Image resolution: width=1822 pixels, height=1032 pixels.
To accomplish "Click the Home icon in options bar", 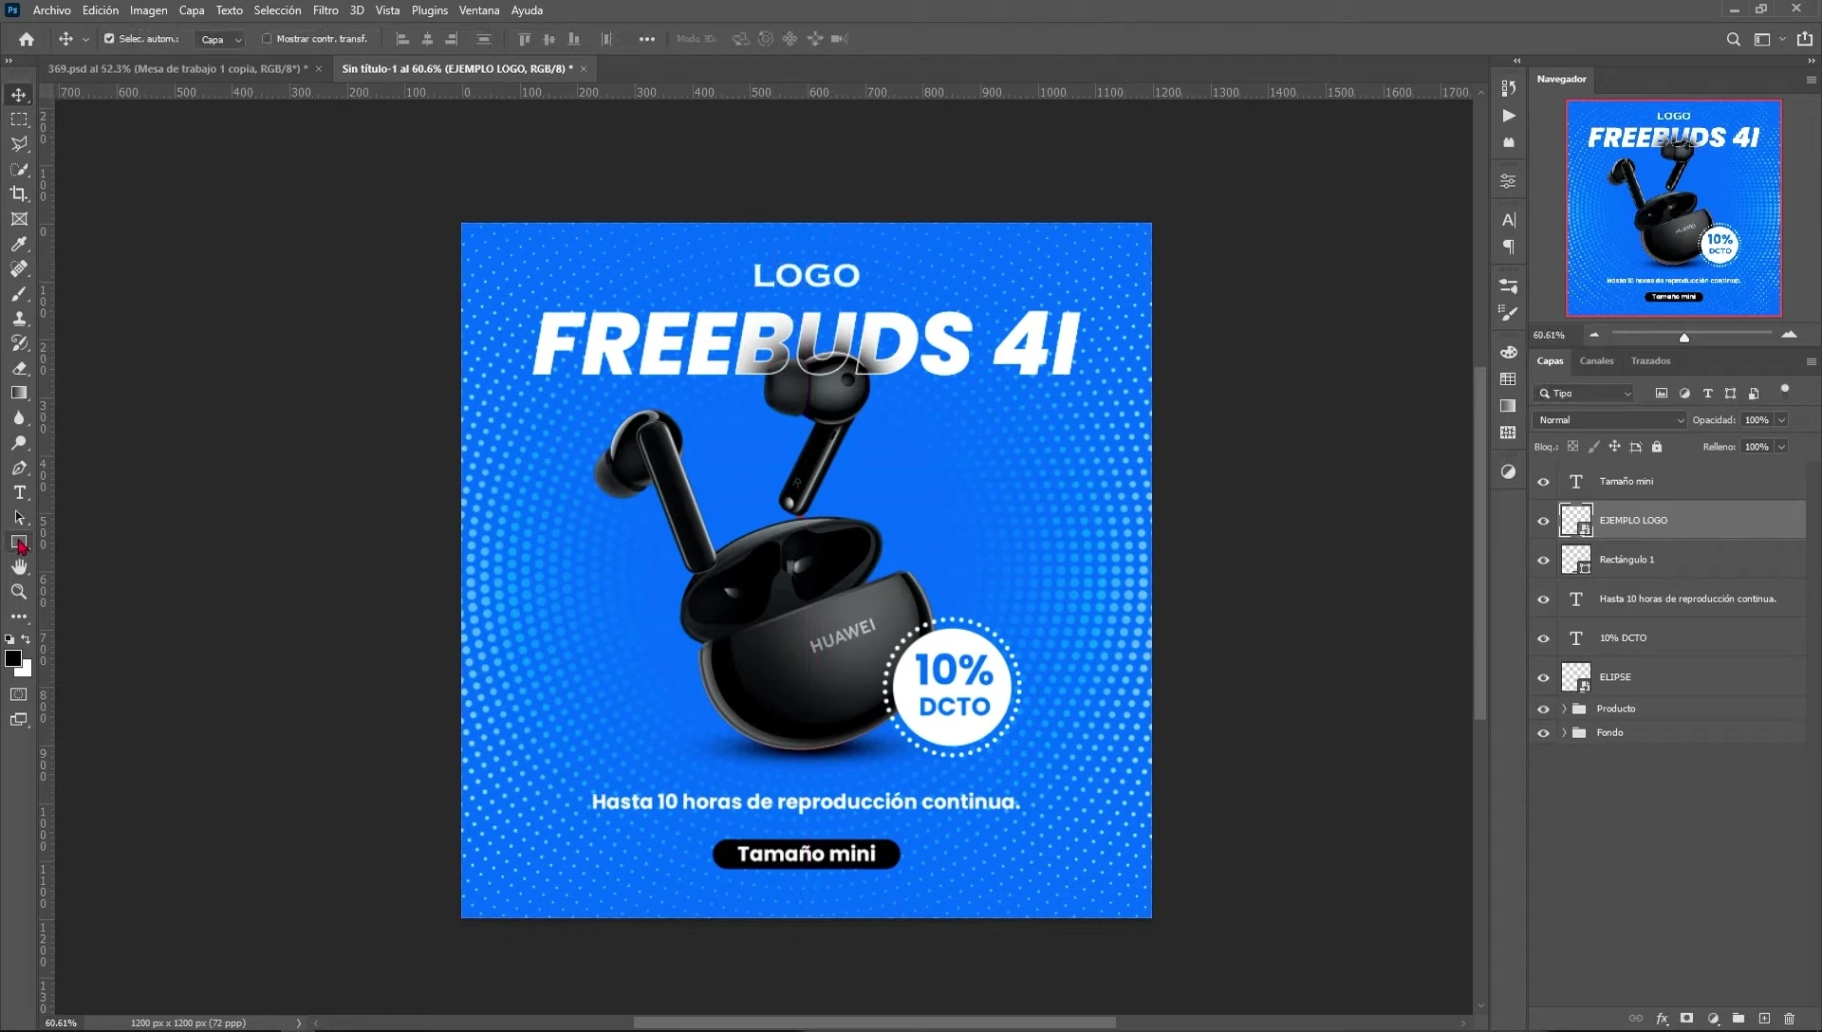I will coord(27,39).
